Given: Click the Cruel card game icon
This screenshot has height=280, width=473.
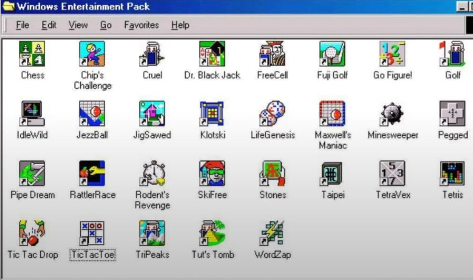Looking at the screenshot, I should (x=152, y=54).
